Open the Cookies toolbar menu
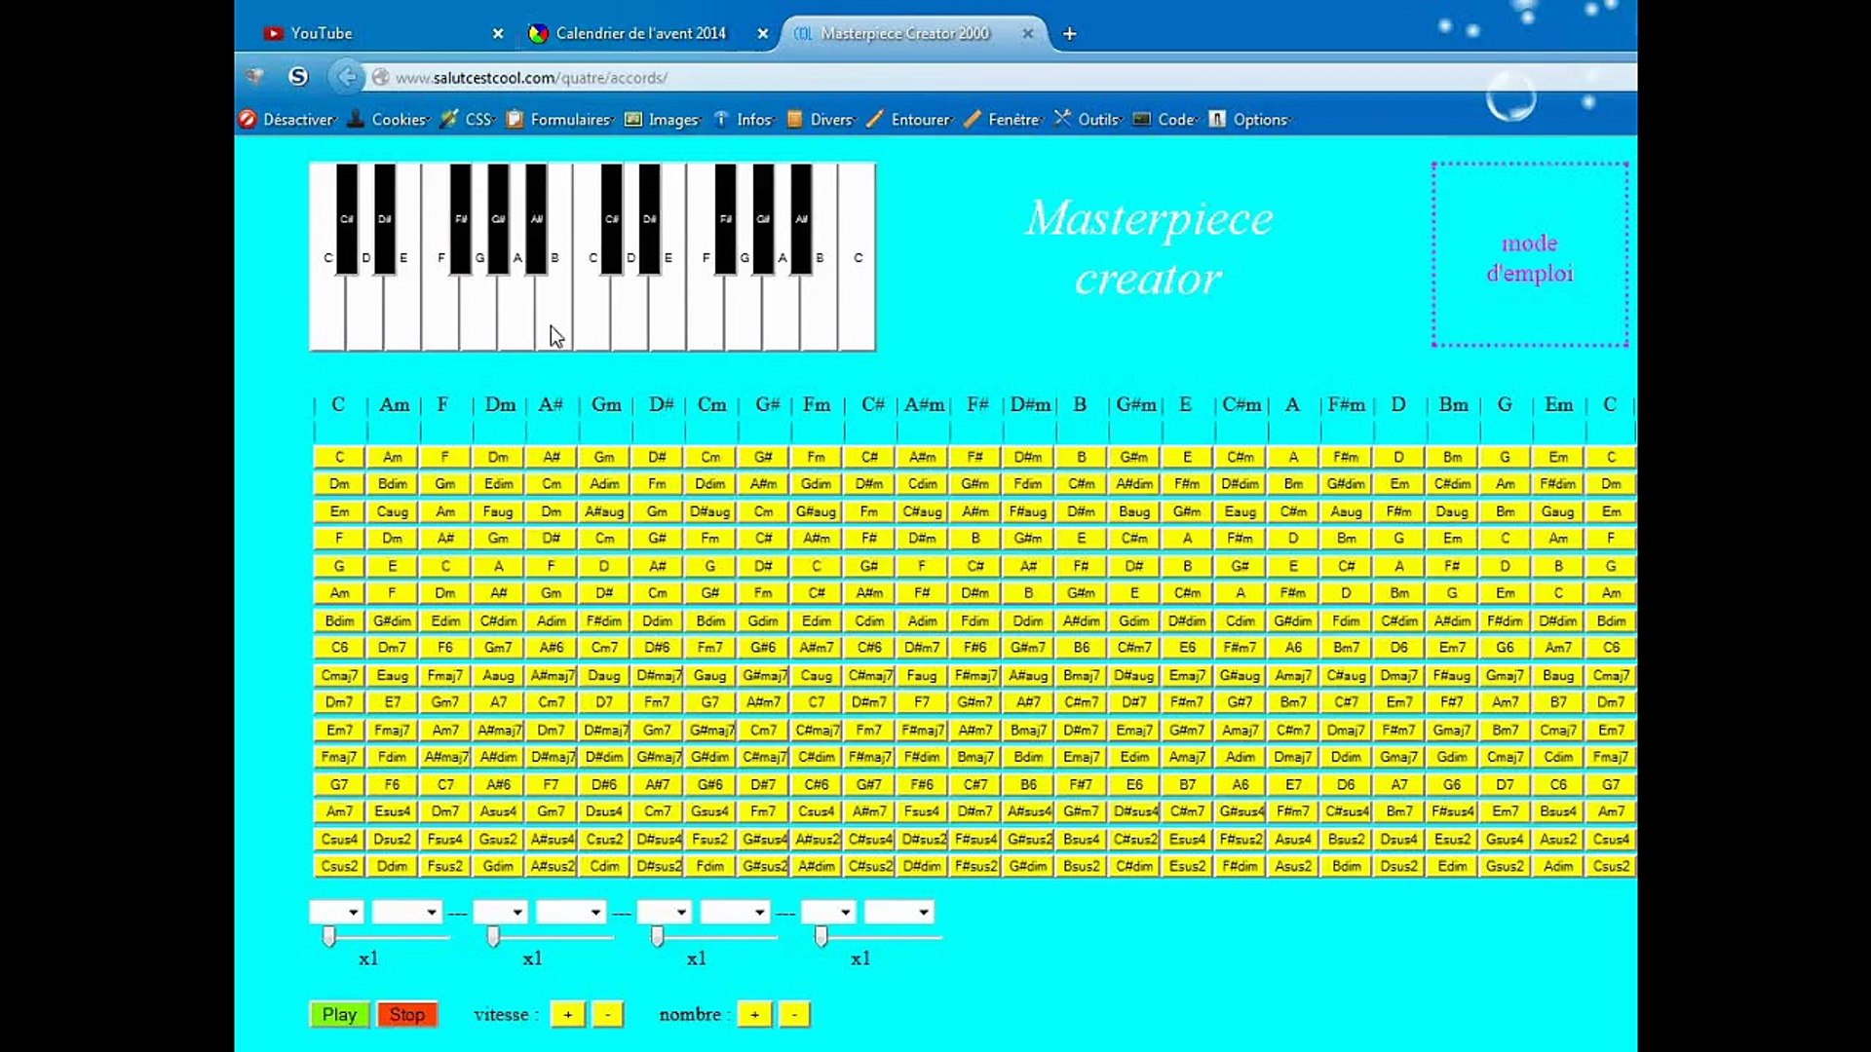Viewport: 1871px width, 1052px height. point(388,119)
